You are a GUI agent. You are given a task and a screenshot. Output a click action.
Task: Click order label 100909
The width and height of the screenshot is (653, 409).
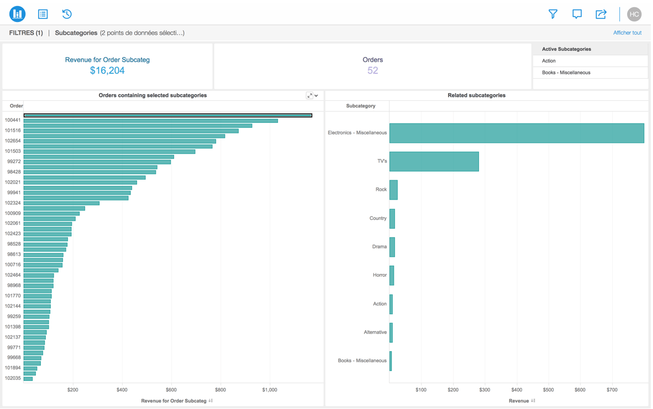point(13,213)
